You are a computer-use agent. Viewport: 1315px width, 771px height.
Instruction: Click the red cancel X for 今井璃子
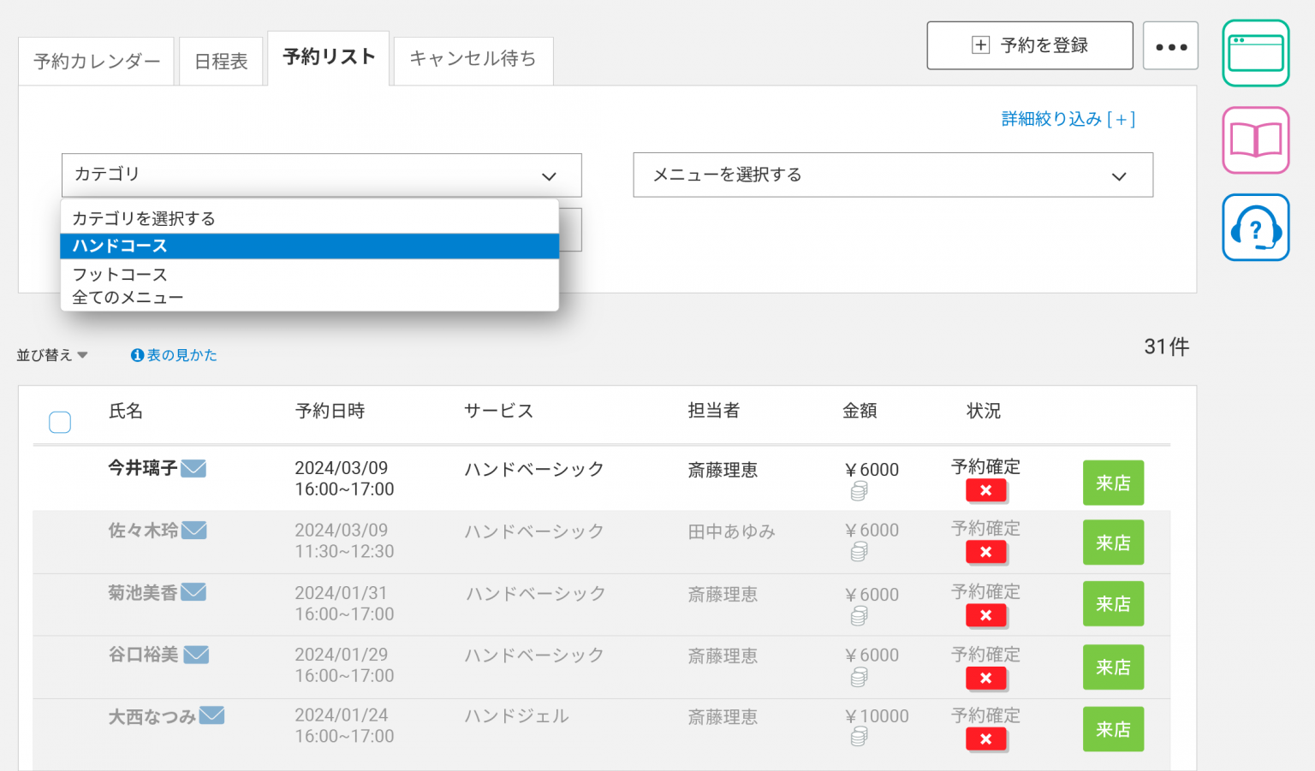985,490
